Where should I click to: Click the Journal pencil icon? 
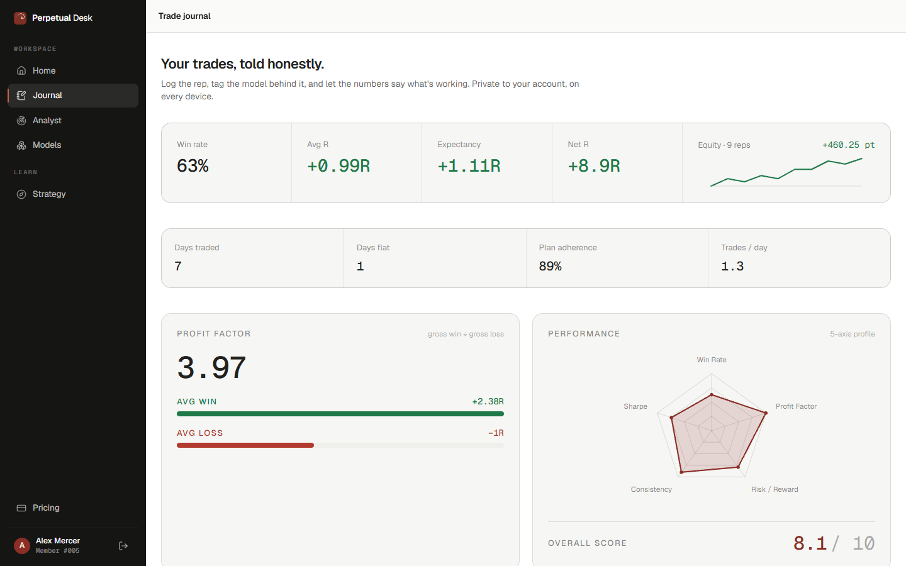tap(21, 96)
